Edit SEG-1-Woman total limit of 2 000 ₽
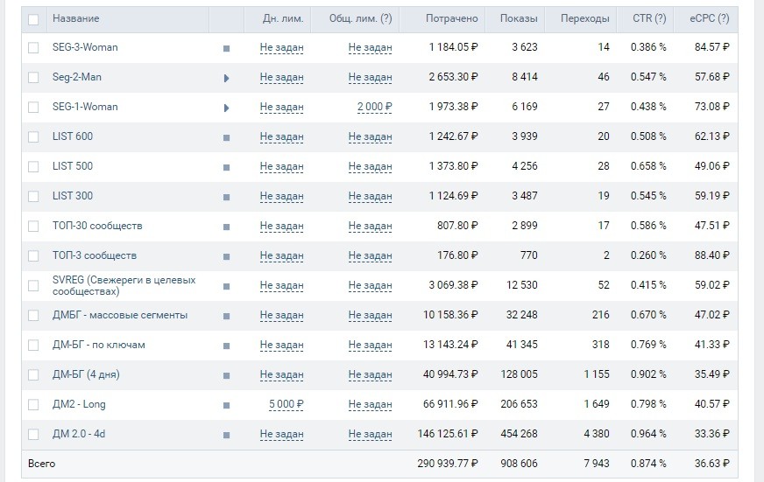This screenshot has height=482, width=764. (374, 107)
